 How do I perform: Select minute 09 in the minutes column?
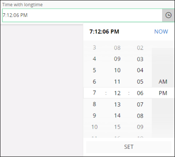click(117, 59)
